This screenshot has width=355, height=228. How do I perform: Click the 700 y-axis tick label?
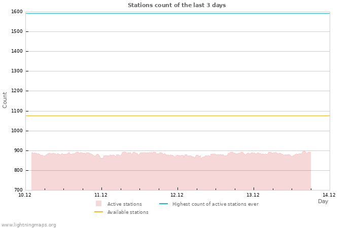(18, 190)
